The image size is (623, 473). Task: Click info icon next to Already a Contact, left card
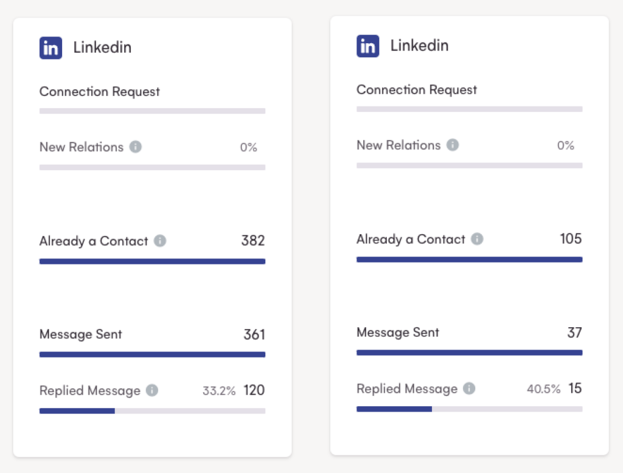click(x=160, y=241)
